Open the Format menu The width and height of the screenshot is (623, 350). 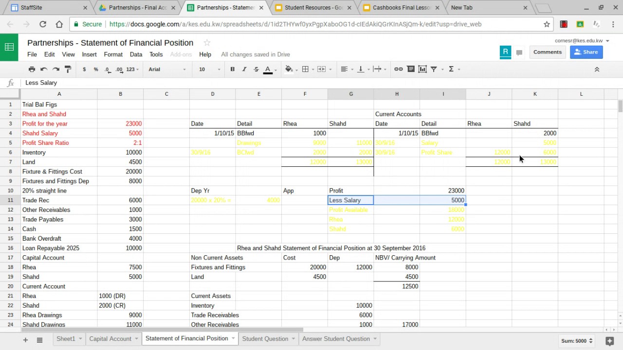(x=113, y=54)
